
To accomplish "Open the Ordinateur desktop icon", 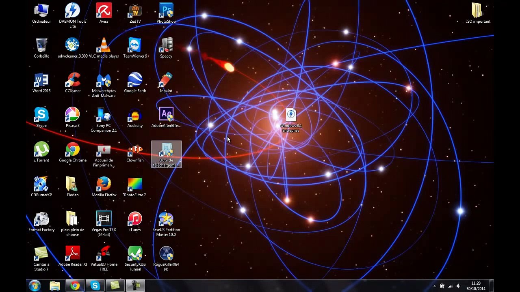I will 41,13.
